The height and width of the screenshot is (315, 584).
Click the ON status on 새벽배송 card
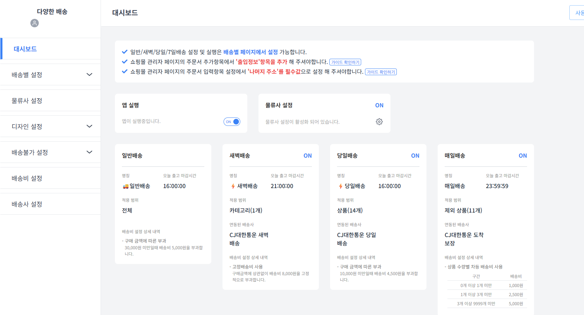tap(307, 156)
